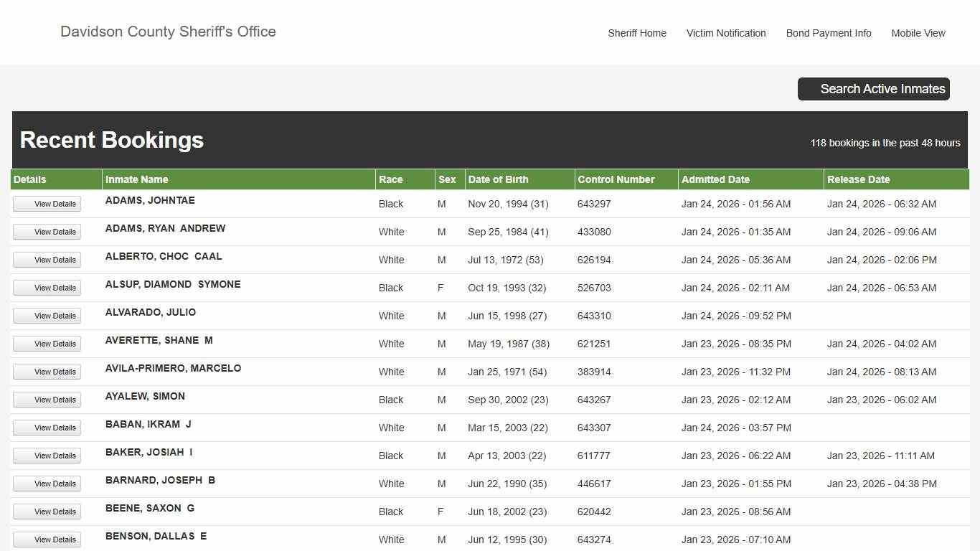980x551 pixels.
Task: Click the Search Active Inmates button
Action: tap(873, 89)
